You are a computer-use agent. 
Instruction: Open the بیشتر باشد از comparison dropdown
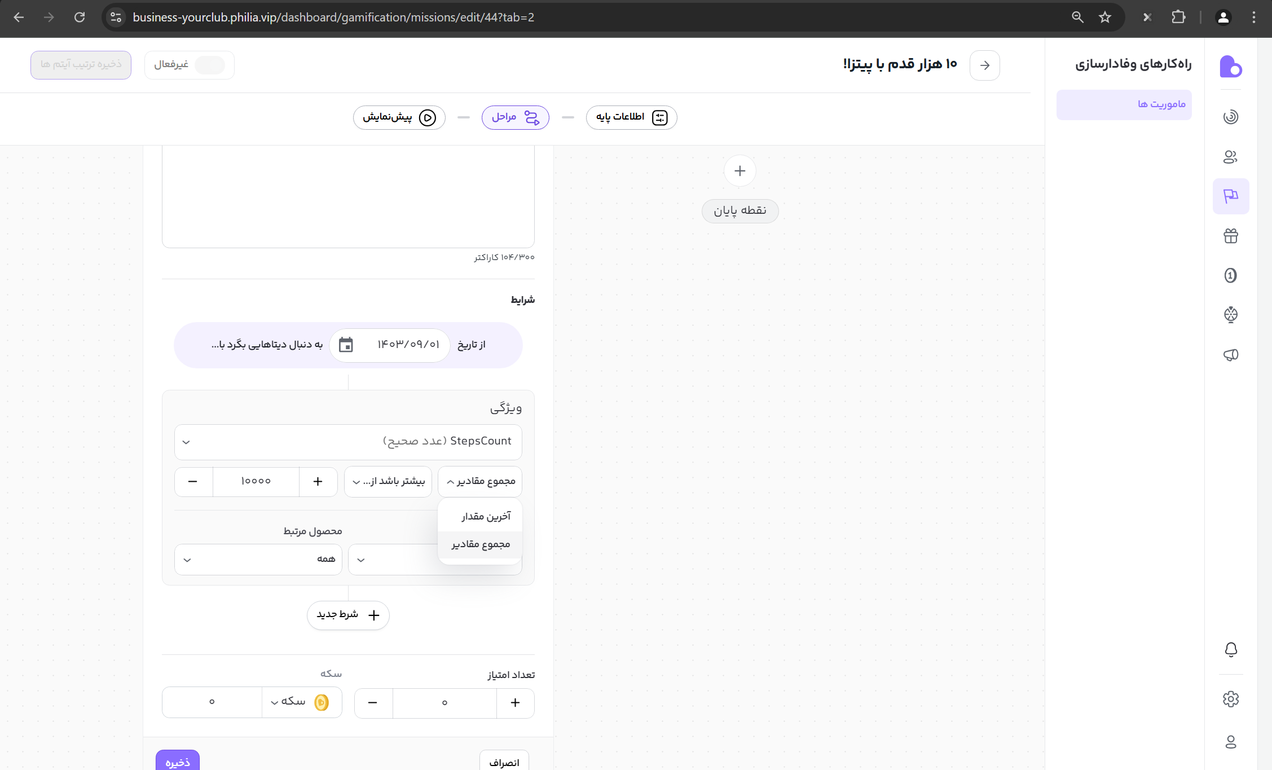pos(388,481)
